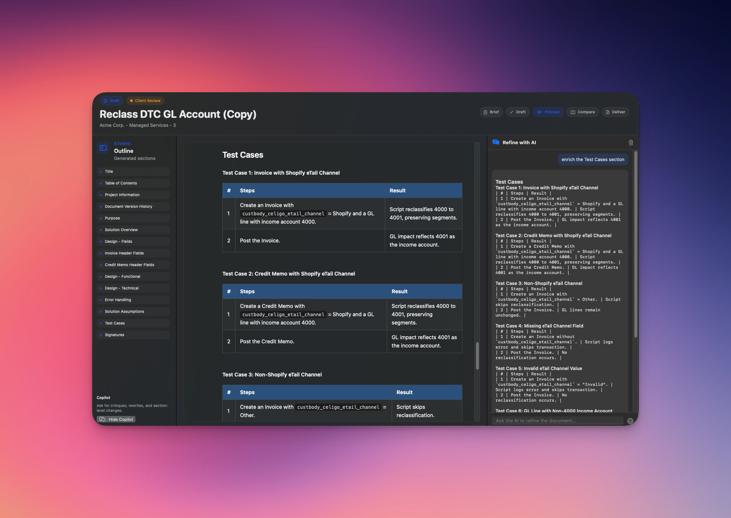
Task: Click heading 'Test Case 2: Credit Memo' in document
Action: click(288, 274)
